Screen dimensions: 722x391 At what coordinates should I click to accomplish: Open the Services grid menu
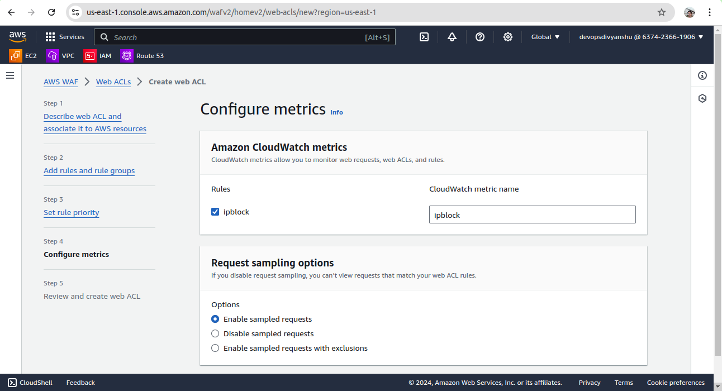tap(64, 37)
